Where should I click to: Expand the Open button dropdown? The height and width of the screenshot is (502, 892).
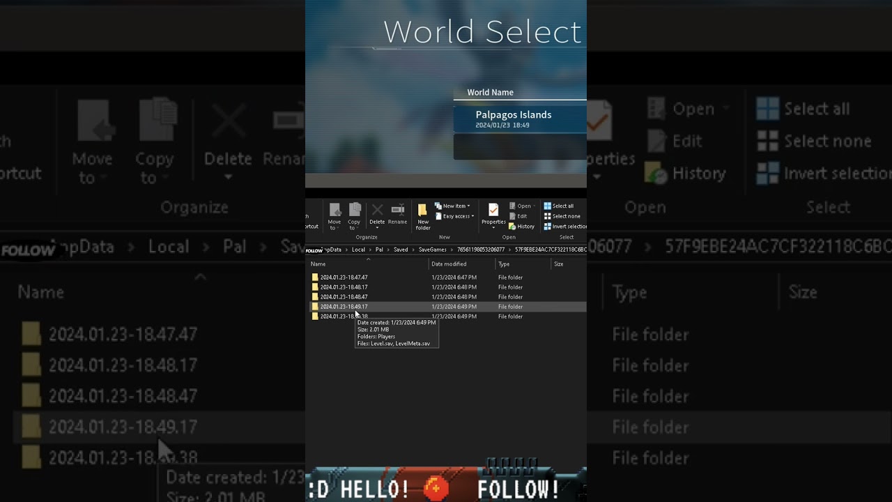tap(533, 206)
